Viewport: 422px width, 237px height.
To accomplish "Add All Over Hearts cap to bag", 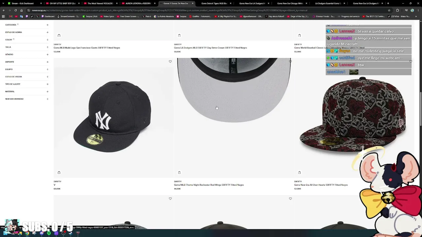I will [299, 172].
